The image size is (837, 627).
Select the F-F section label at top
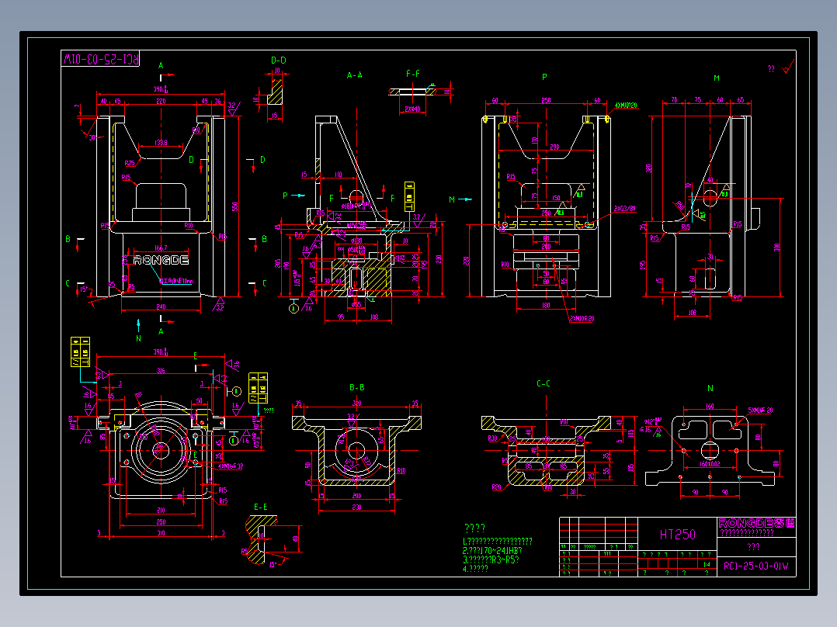click(x=414, y=71)
